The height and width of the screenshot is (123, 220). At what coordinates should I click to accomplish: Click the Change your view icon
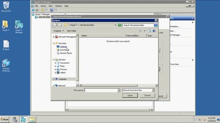141,31
